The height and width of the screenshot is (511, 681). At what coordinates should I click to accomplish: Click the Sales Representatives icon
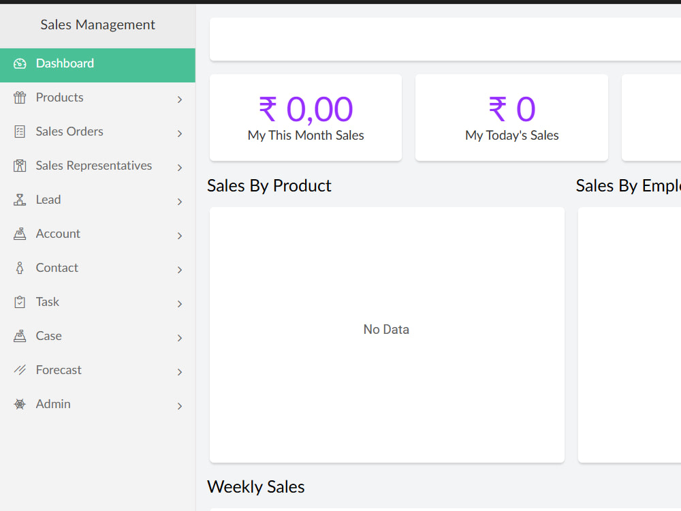[x=20, y=166]
